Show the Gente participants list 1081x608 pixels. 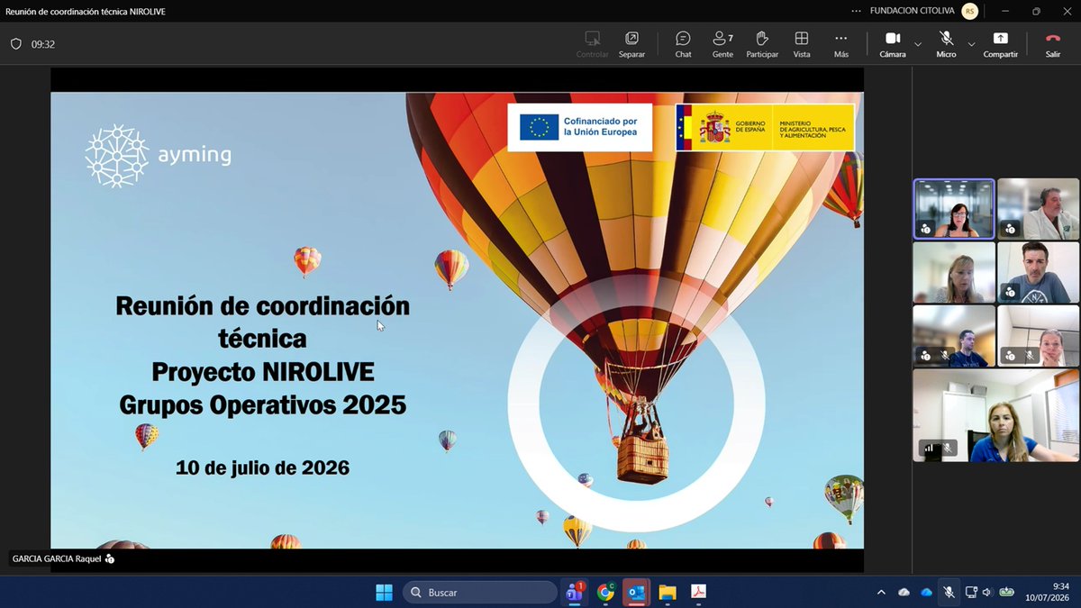pos(722,44)
